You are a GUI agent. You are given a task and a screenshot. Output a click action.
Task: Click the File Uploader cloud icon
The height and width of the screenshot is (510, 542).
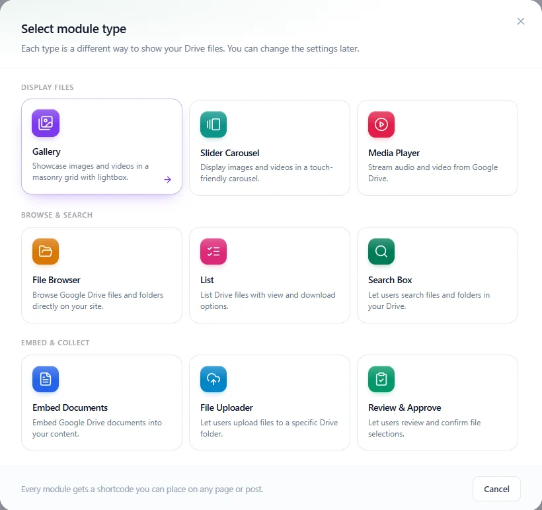click(213, 379)
